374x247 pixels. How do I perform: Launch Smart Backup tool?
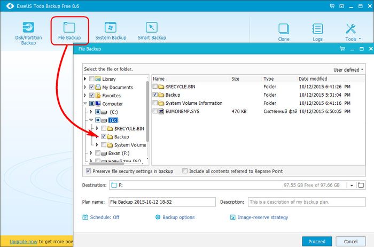point(152,31)
